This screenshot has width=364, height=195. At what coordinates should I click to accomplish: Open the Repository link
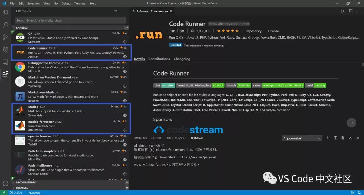(253, 31)
